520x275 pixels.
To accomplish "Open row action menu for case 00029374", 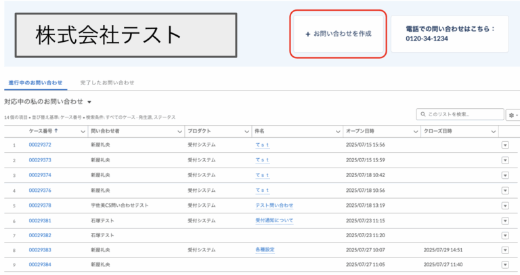I will click(504, 175).
